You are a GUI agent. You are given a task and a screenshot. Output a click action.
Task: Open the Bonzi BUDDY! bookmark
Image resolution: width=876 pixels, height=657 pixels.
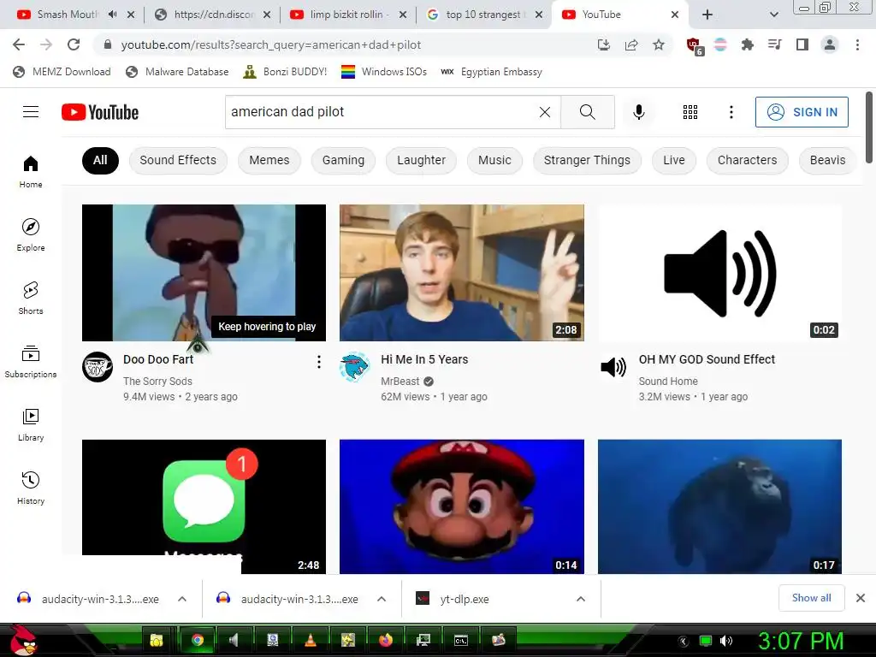[x=285, y=72]
